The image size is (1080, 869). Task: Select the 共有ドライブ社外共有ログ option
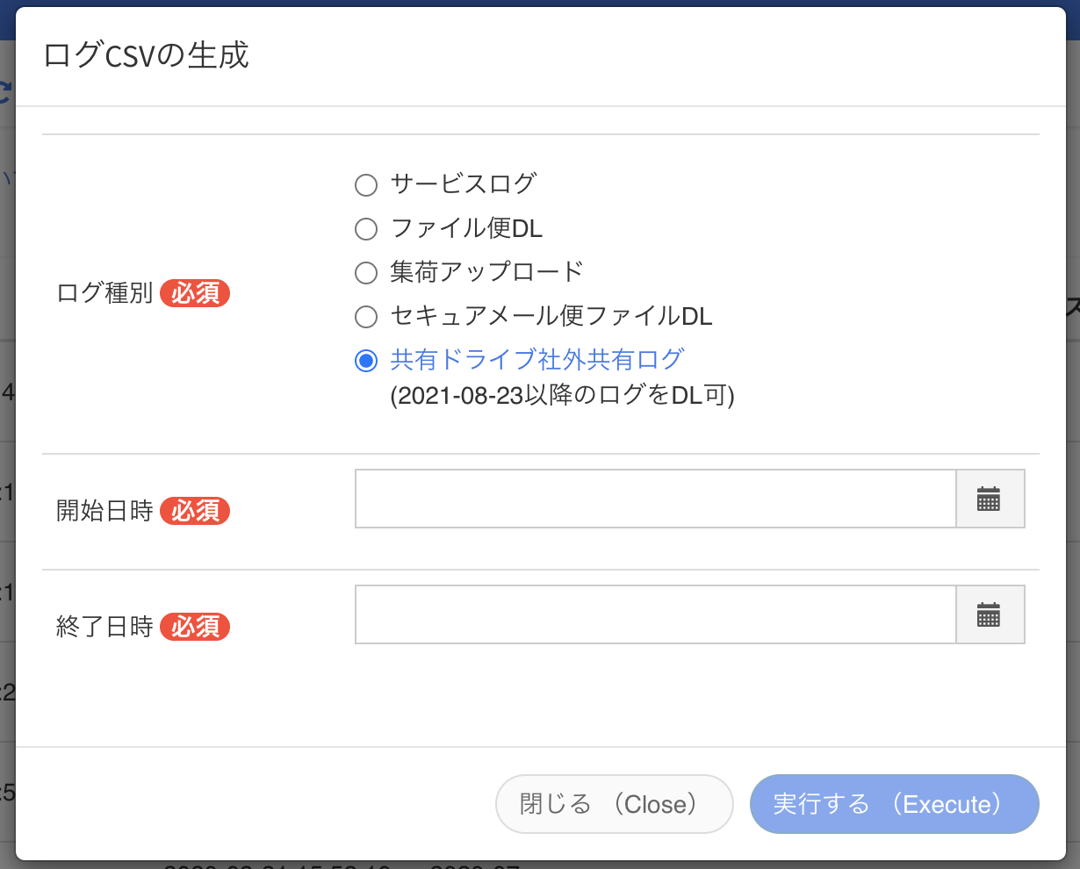pyautogui.click(x=366, y=360)
